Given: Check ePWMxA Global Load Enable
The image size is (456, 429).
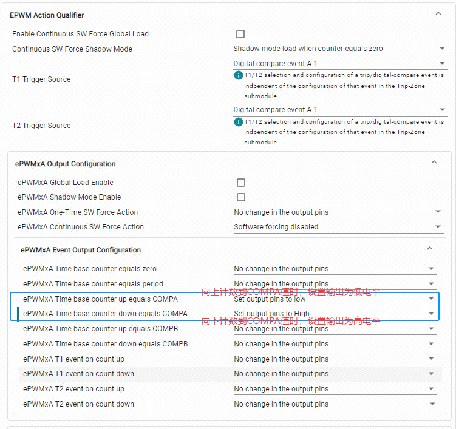Looking at the screenshot, I should (x=241, y=183).
